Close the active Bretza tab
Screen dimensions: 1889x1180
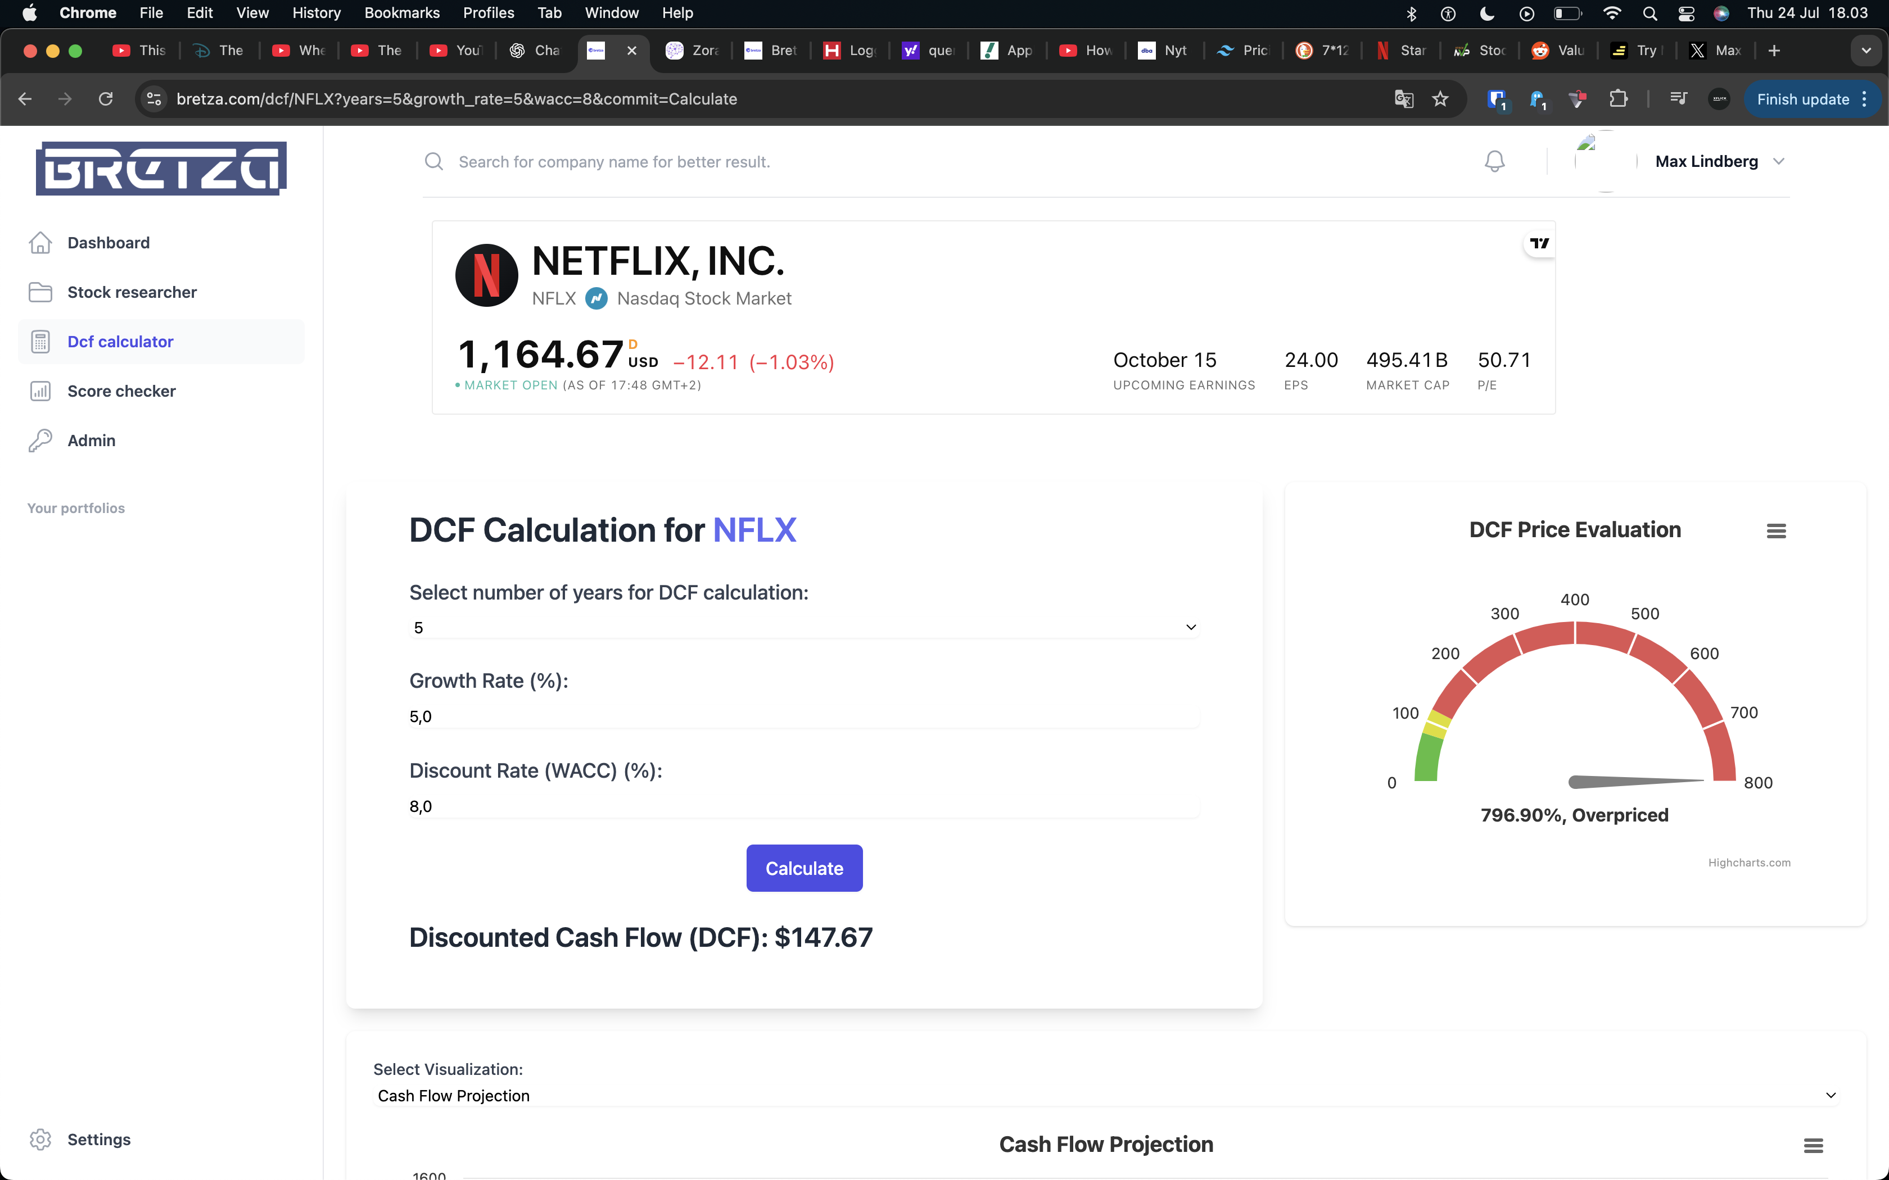[631, 51]
